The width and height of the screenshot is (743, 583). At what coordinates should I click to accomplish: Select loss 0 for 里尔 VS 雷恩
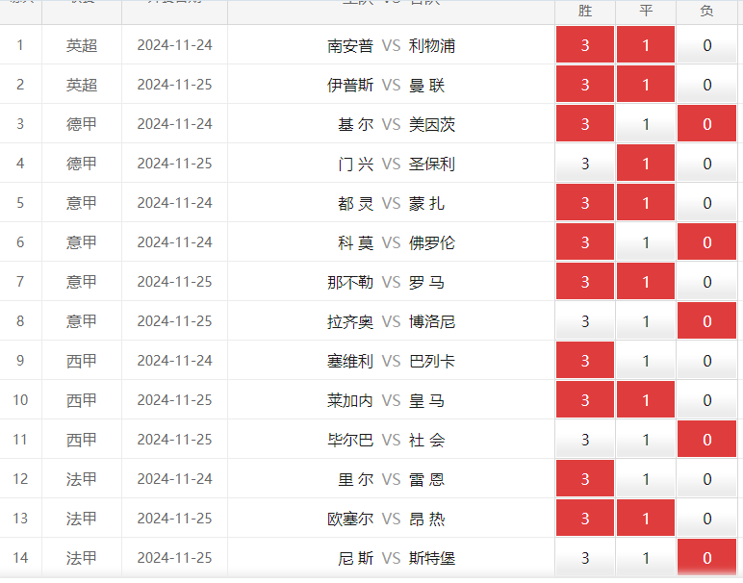tap(706, 478)
